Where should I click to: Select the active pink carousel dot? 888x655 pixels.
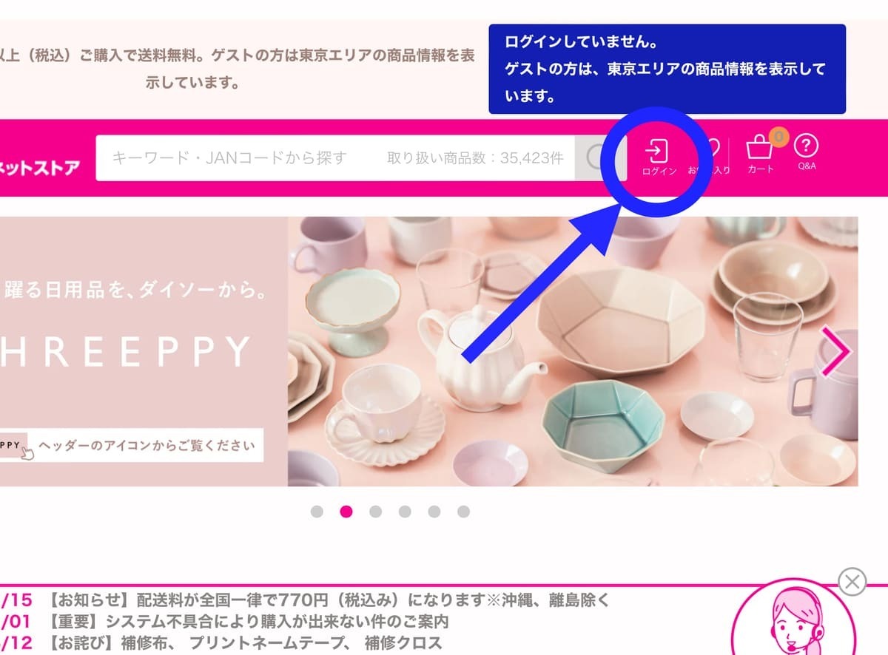click(x=346, y=512)
